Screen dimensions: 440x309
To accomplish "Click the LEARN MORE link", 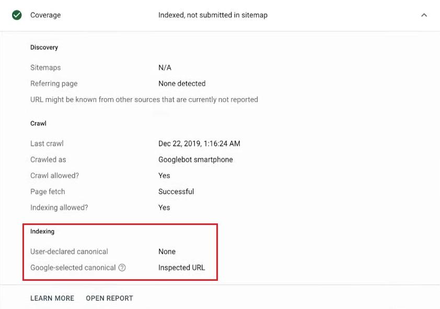I will pyautogui.click(x=52, y=299).
